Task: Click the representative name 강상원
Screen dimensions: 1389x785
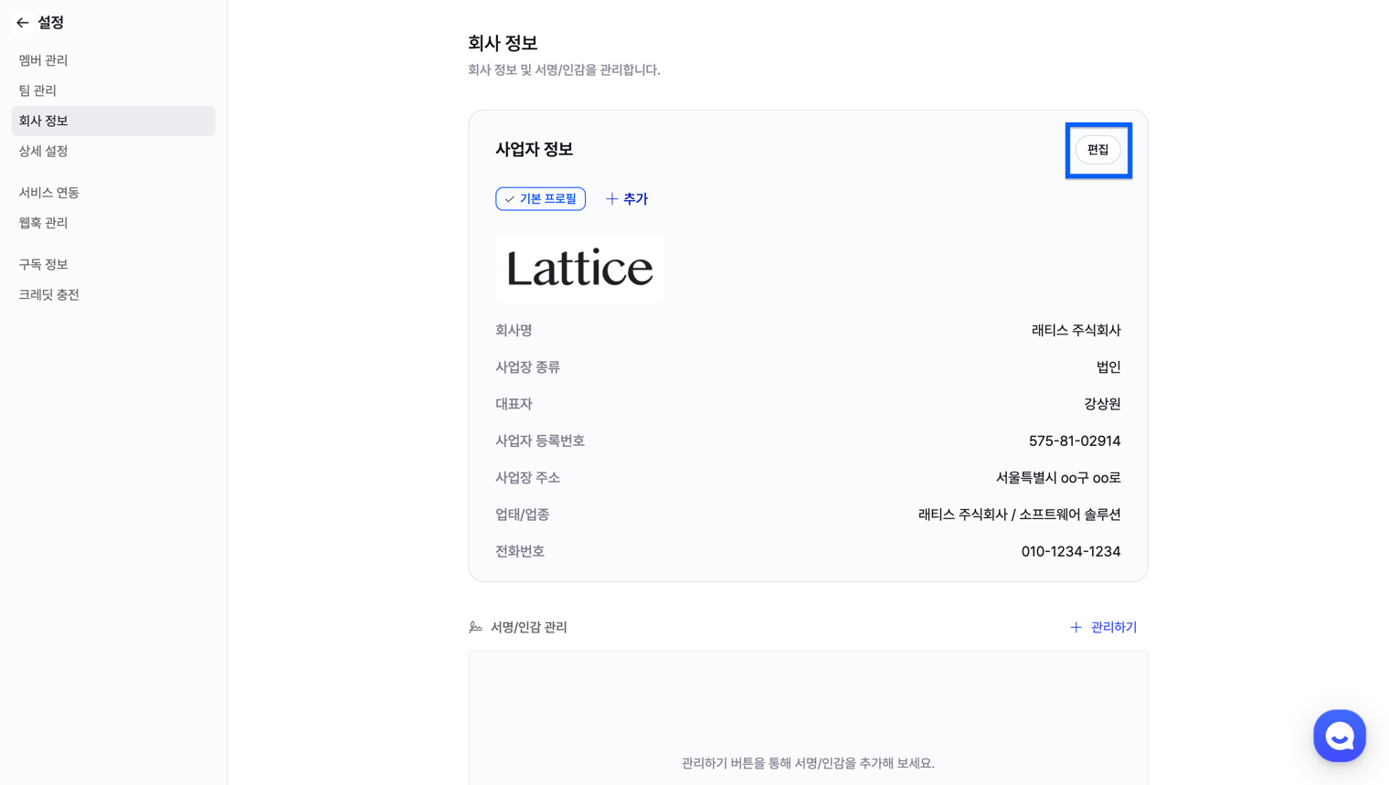Action: [x=1102, y=404]
